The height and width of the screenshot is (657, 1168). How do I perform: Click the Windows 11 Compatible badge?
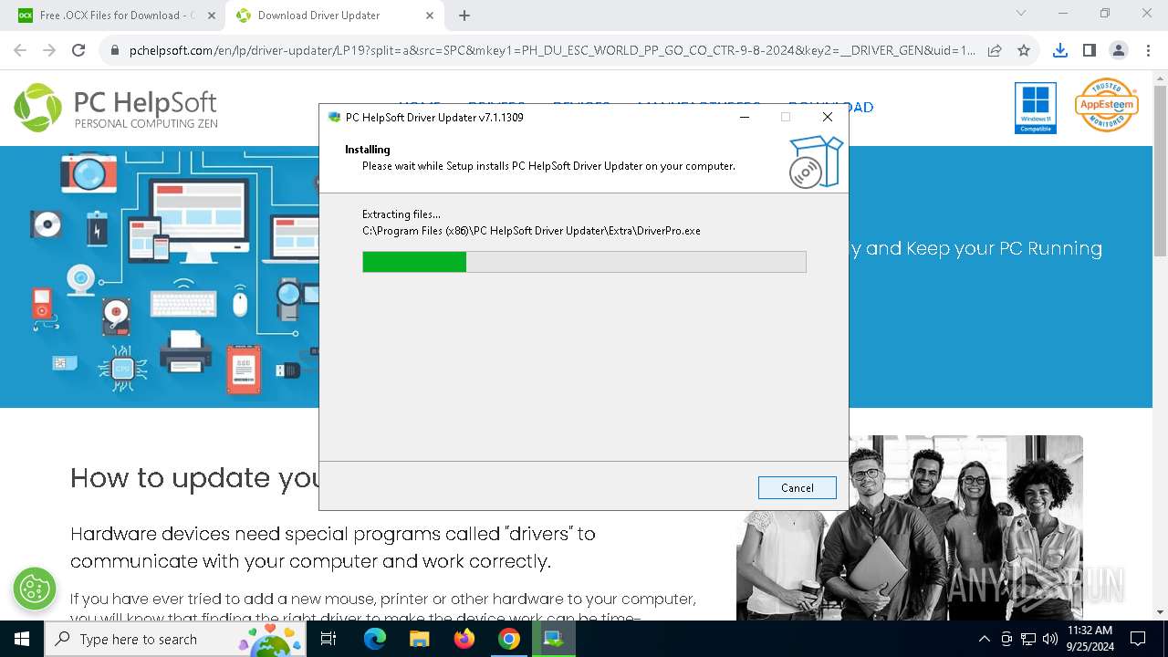pos(1036,108)
